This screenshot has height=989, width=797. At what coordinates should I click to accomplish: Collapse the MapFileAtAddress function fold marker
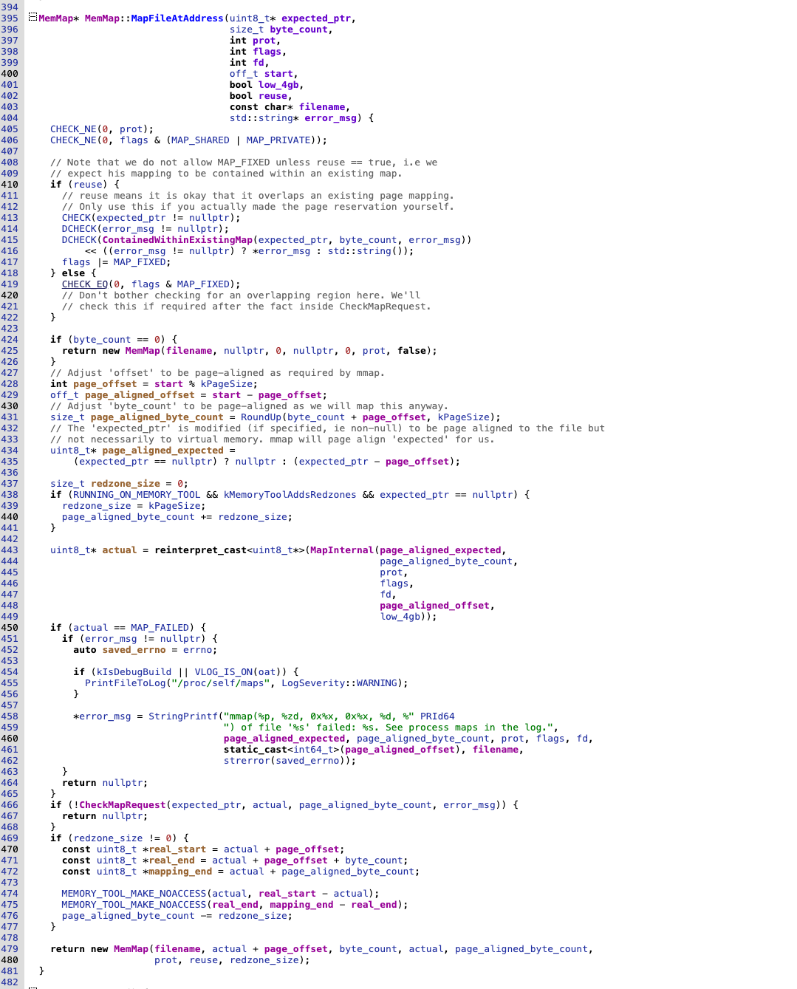pos(33,17)
